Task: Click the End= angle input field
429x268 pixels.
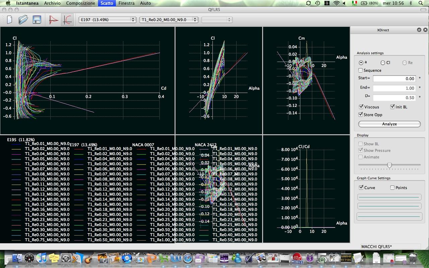Action: (394, 88)
